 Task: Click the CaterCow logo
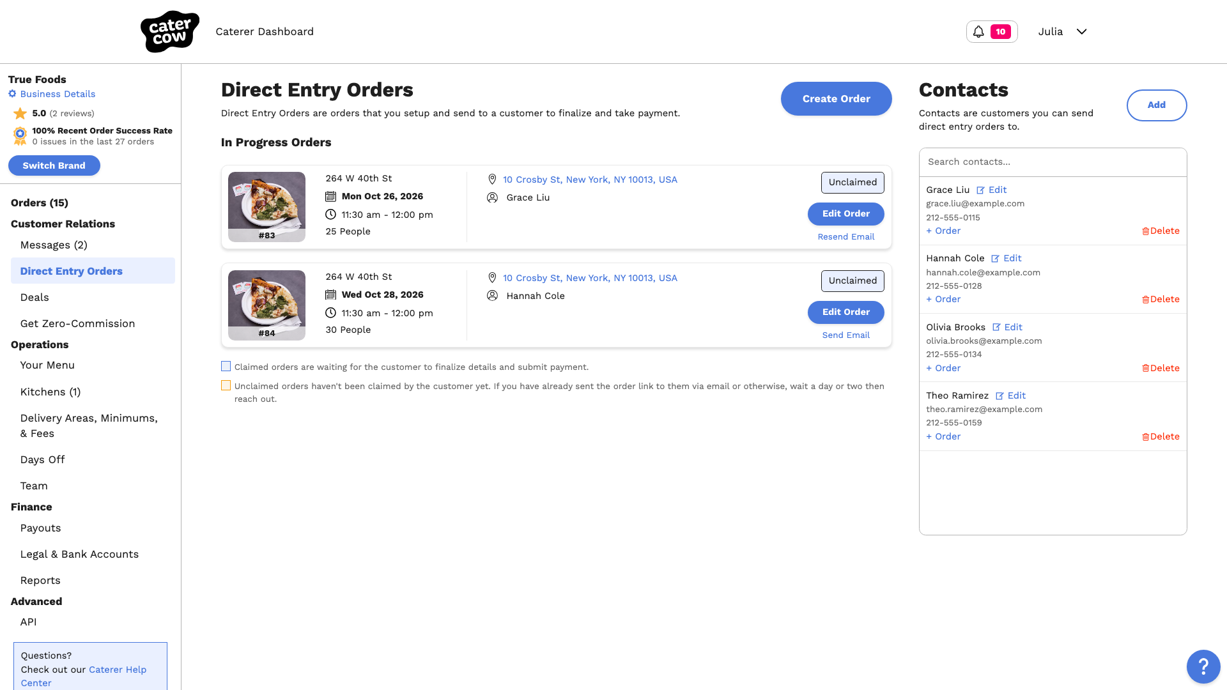pyautogui.click(x=170, y=31)
